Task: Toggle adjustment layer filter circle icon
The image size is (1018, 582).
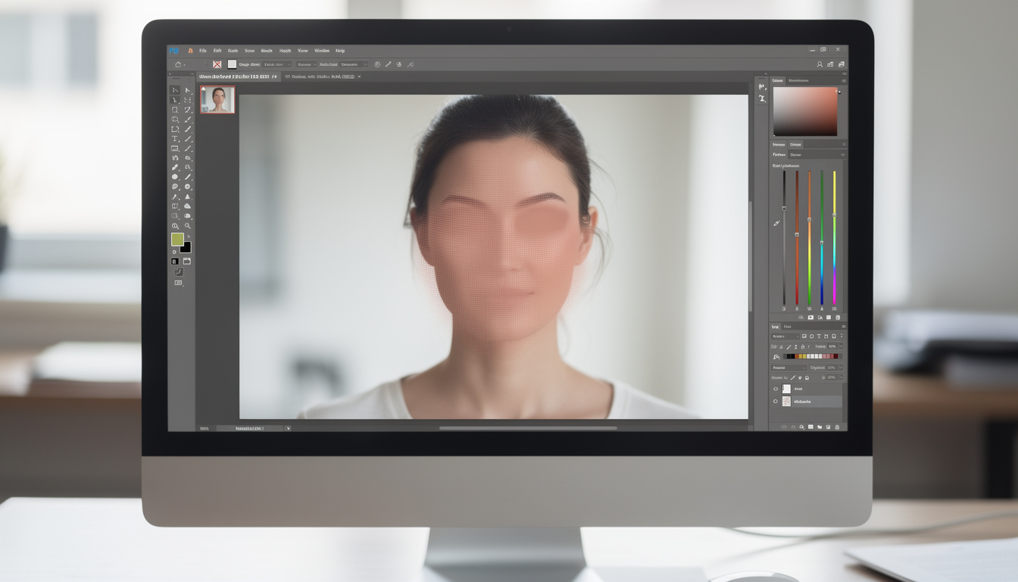Action: pyautogui.click(x=811, y=336)
